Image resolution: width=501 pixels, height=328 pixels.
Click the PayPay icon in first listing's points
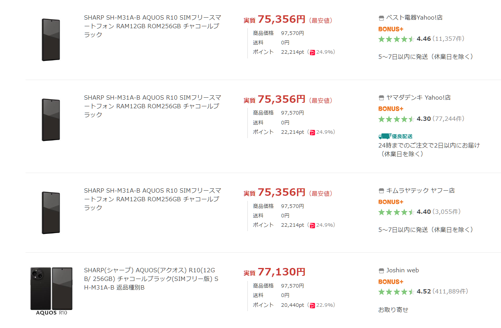click(312, 52)
